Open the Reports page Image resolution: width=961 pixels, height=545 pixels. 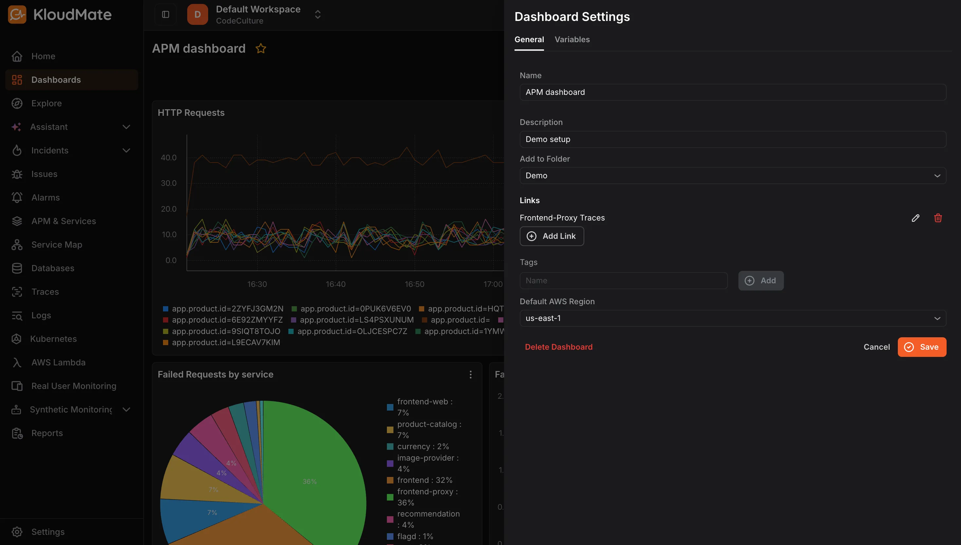coord(72,433)
